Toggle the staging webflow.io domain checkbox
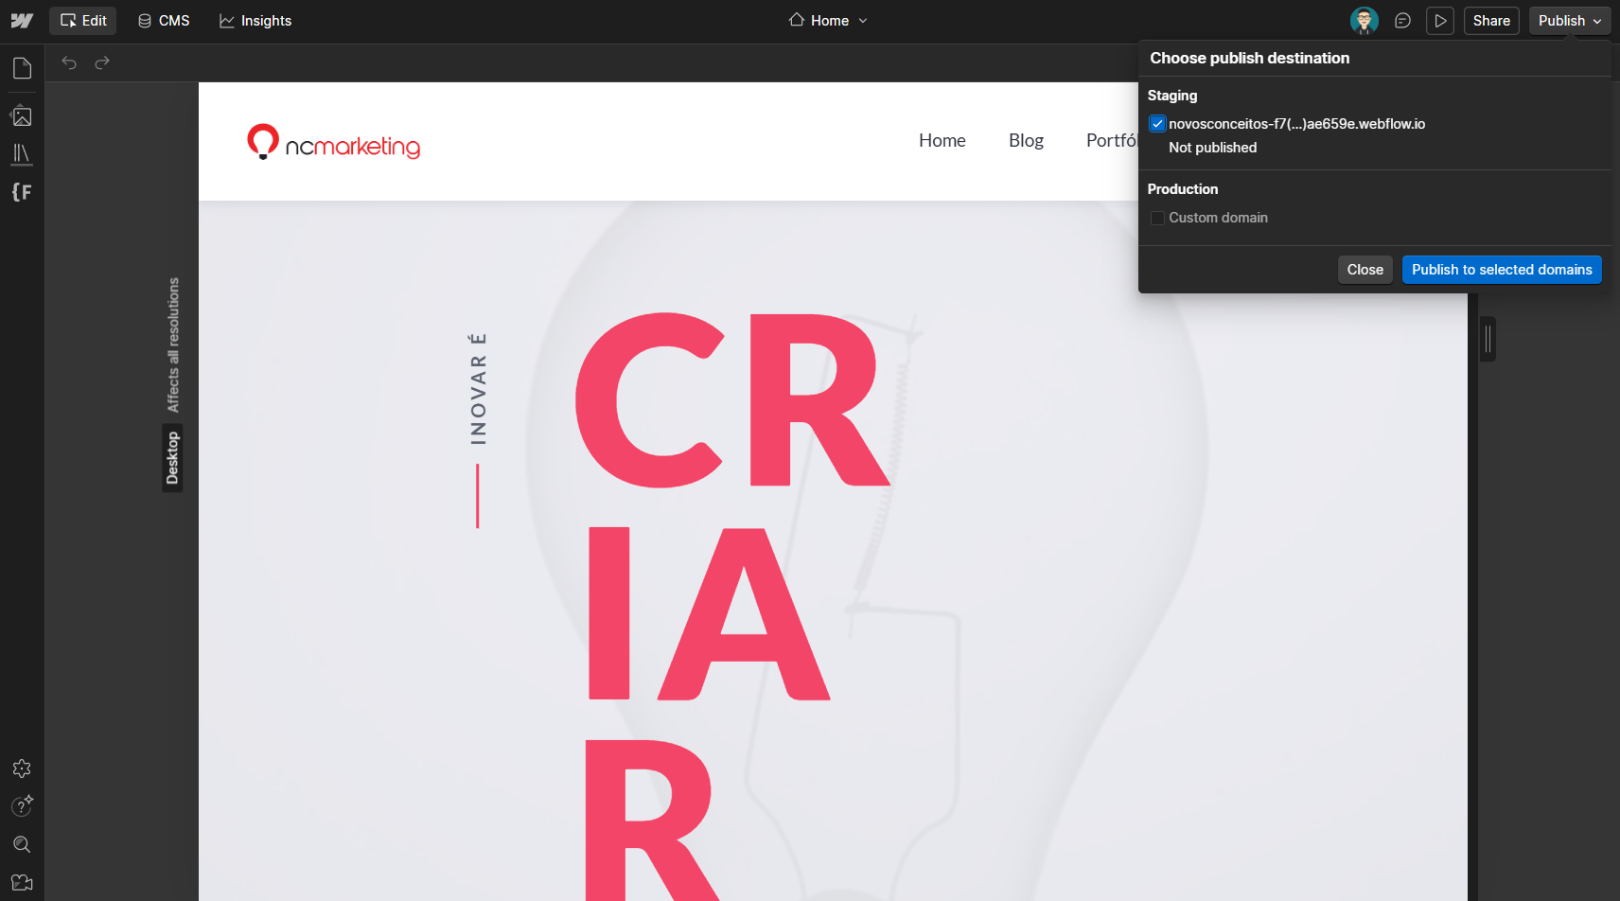The width and height of the screenshot is (1620, 901). 1157,124
